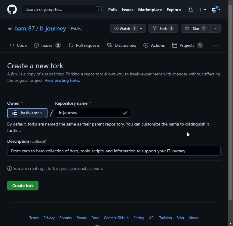
Task: Click the Fork button
Action: tap(163, 28)
